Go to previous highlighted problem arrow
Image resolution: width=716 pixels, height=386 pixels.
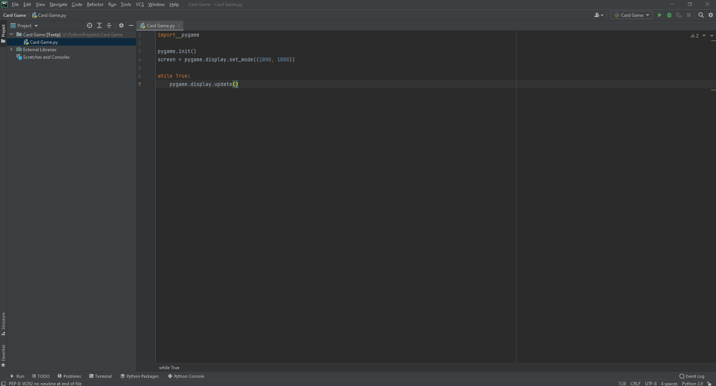point(704,35)
